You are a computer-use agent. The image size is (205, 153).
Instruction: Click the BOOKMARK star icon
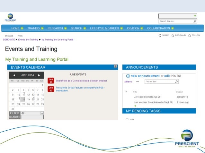pyautogui.click(x=173, y=35)
